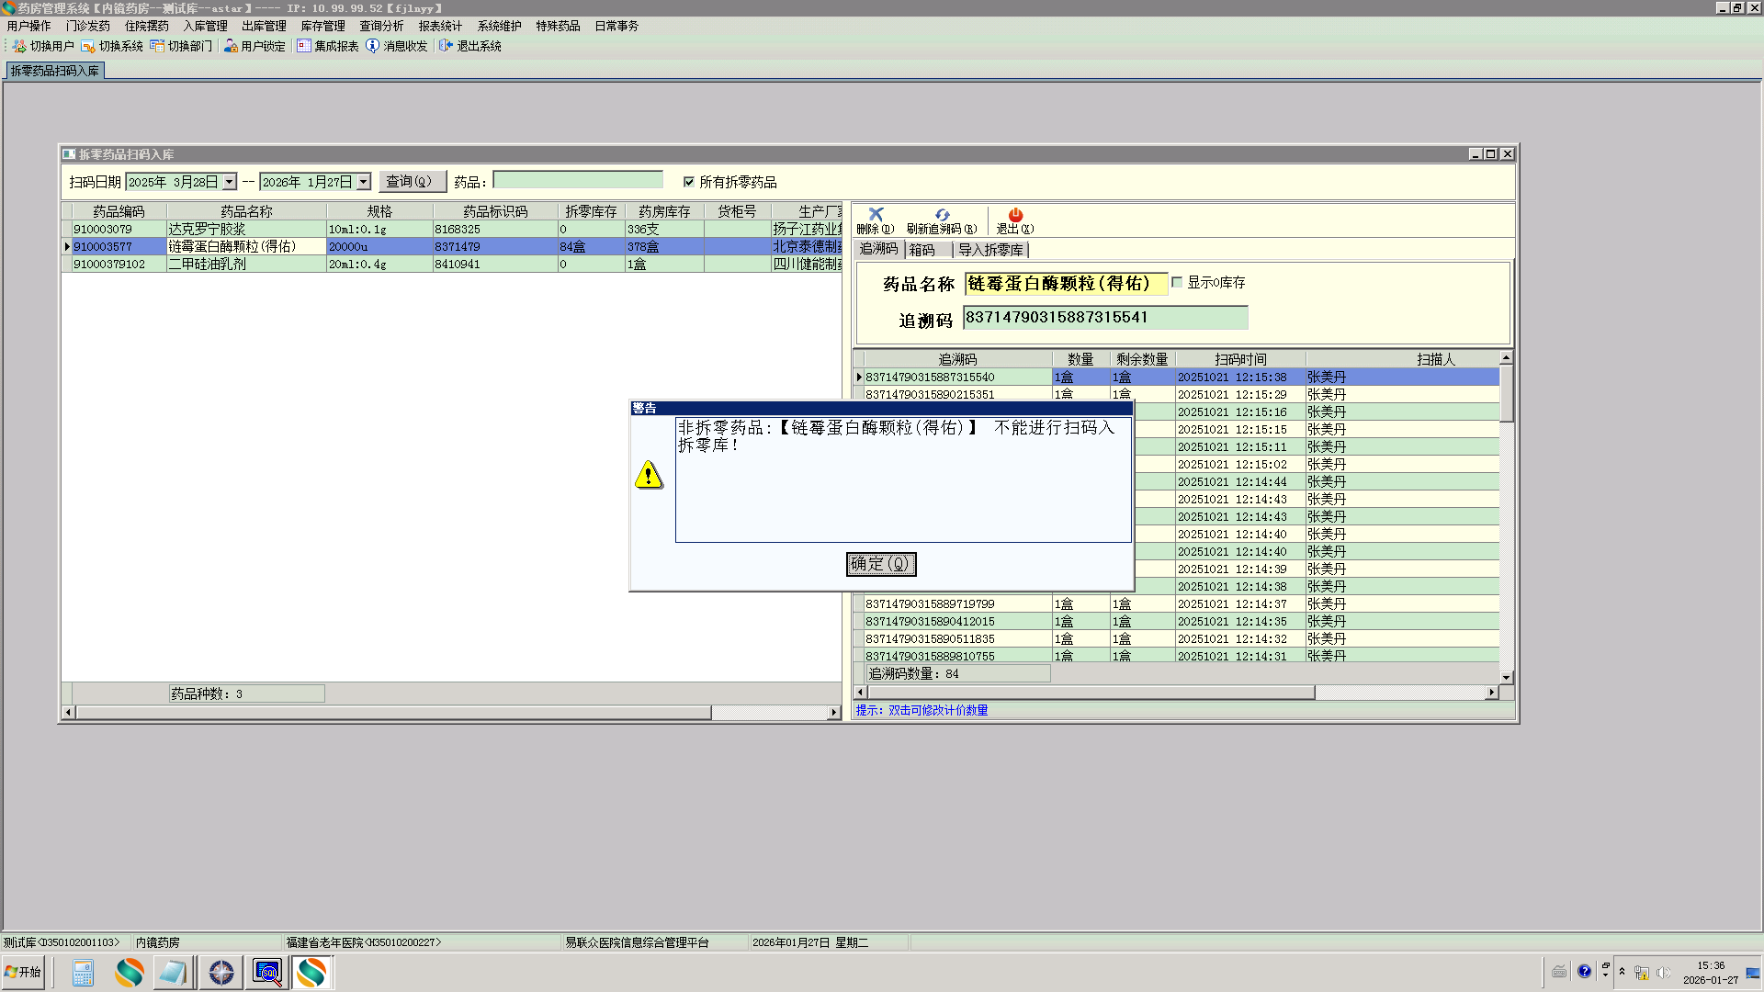Uncheck the 所有拆零药品 checkbox

tap(688, 182)
